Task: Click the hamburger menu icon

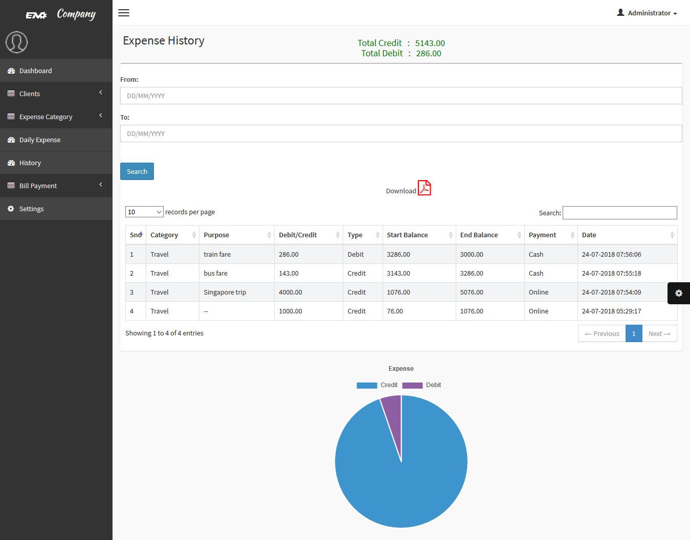Action: [124, 13]
